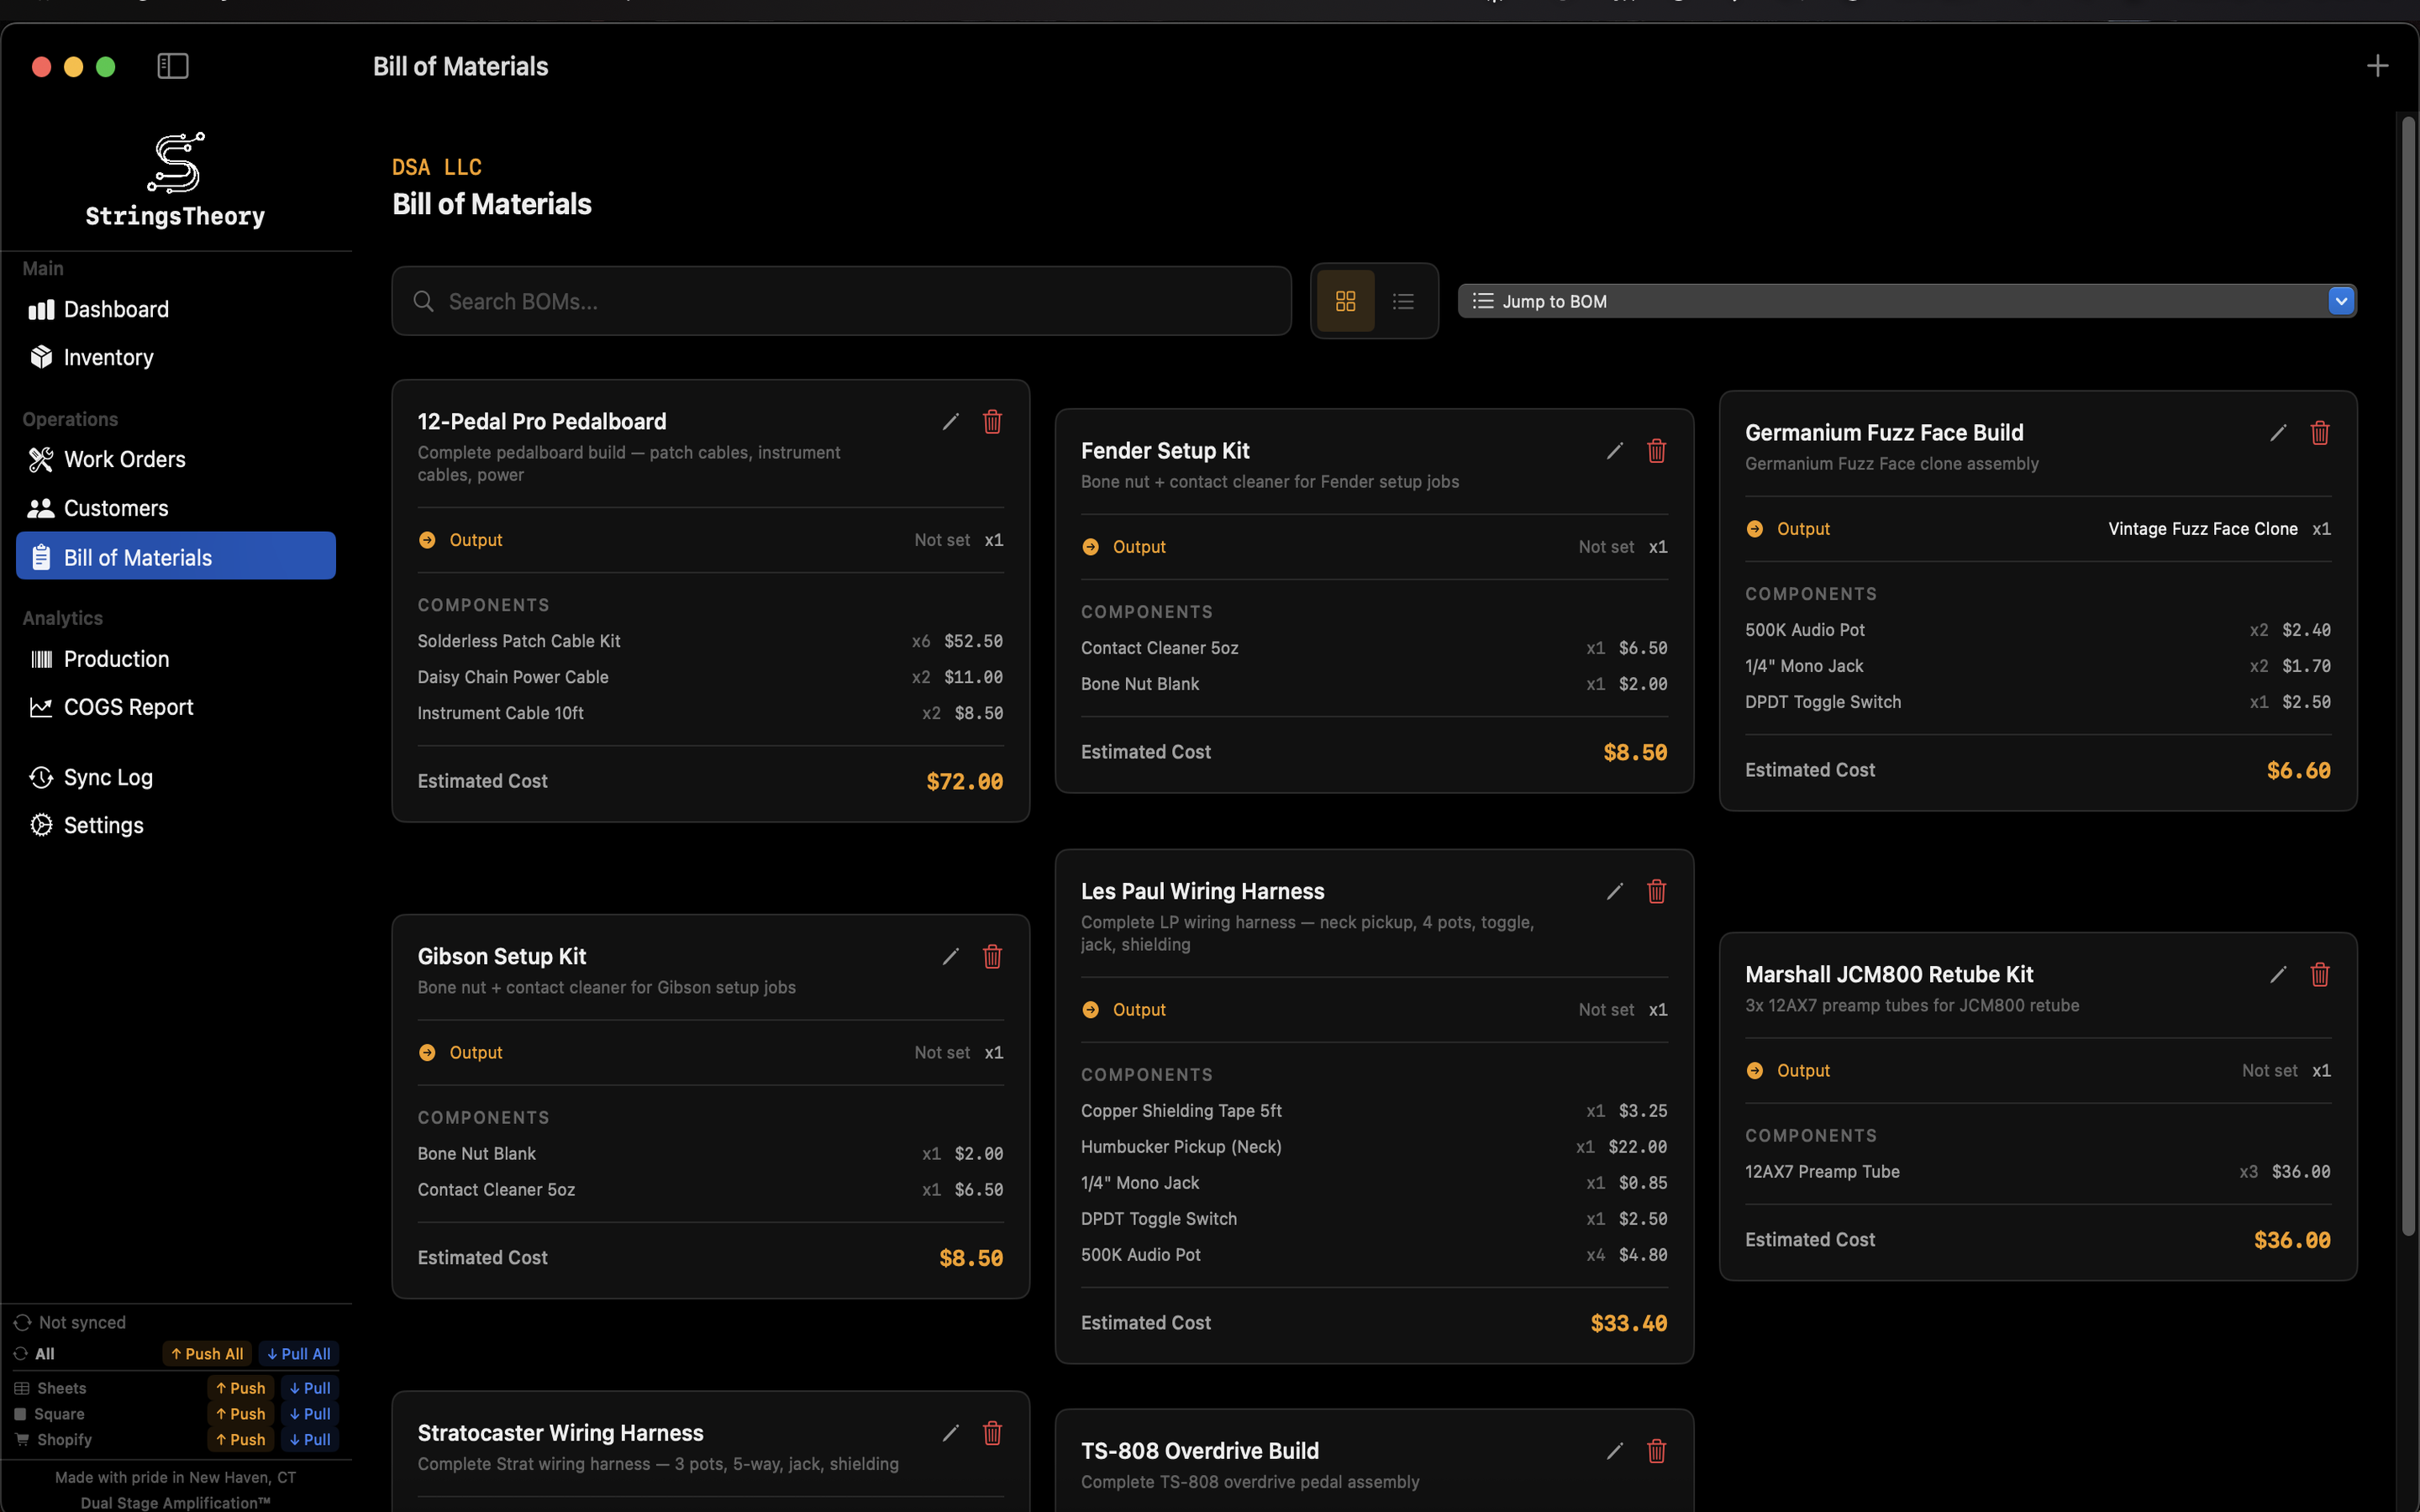Click the plus icon to add BOM
The image size is (2420, 1512).
click(2377, 66)
